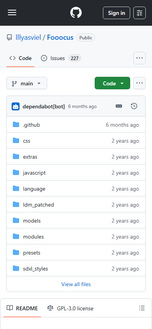Open the dependabot[bot] commit author link
The width and height of the screenshot is (152, 329).
(44, 106)
